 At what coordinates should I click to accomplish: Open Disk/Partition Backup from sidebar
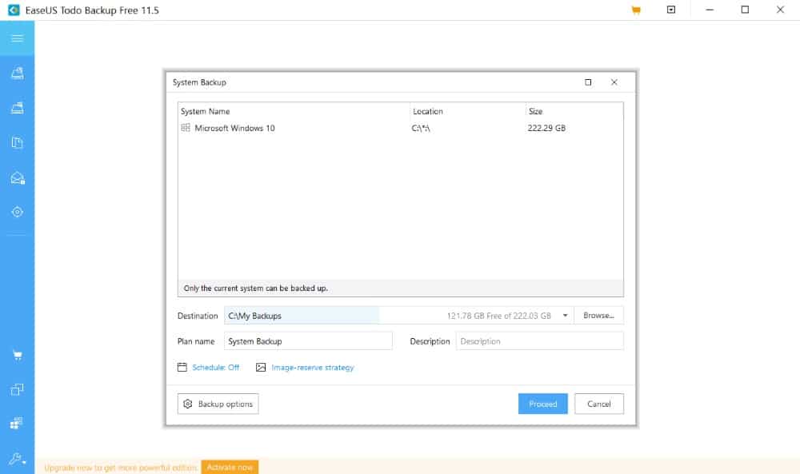coord(17,74)
